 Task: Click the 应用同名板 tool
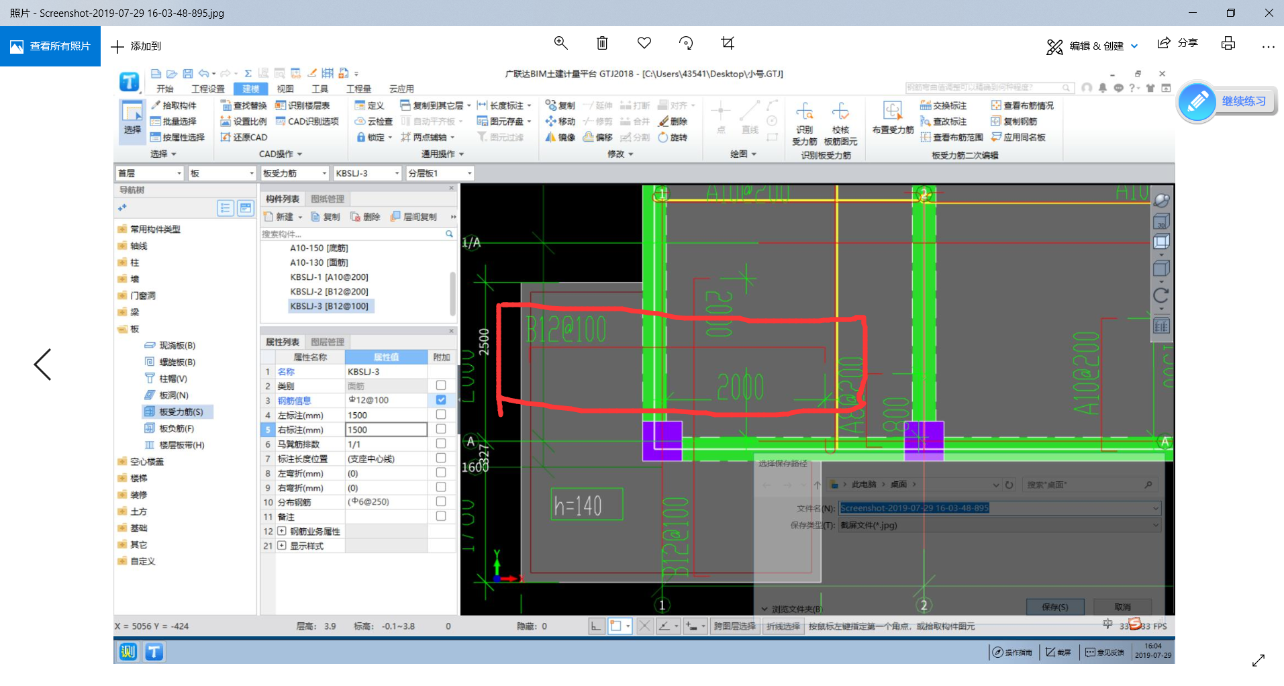(1018, 138)
